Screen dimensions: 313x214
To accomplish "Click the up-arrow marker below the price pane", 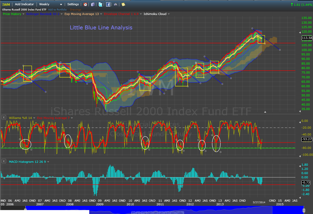I will click(265, 112).
